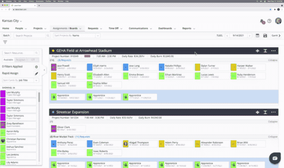
Task: Open Sort Projects By Name dropdown
Action: [77, 36]
